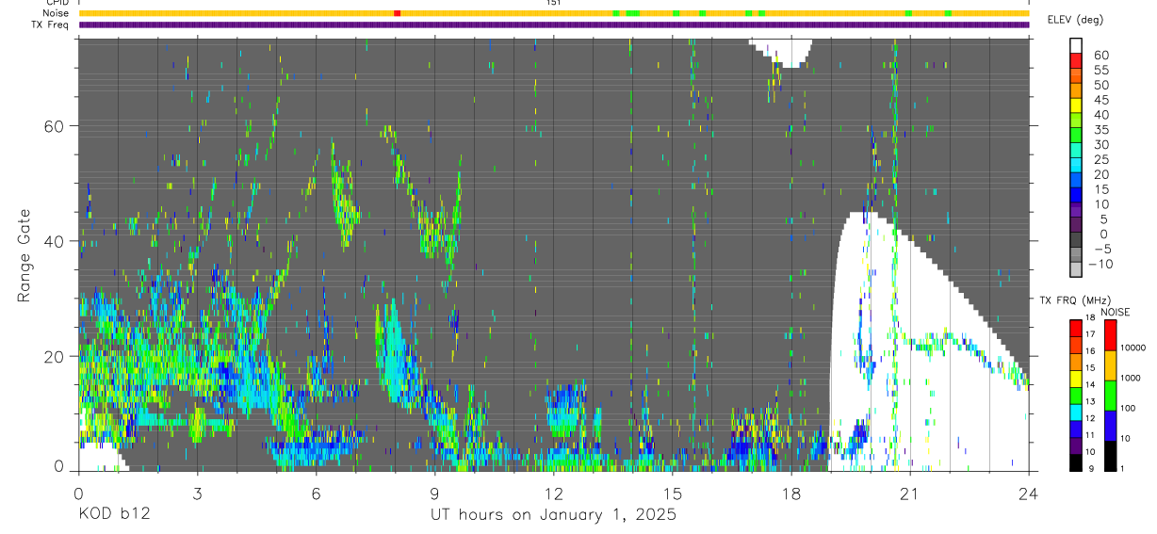This screenshot has height=534, width=1157.
Task: Click the 'ELEV (deg)' legend title
Action: 1075,20
